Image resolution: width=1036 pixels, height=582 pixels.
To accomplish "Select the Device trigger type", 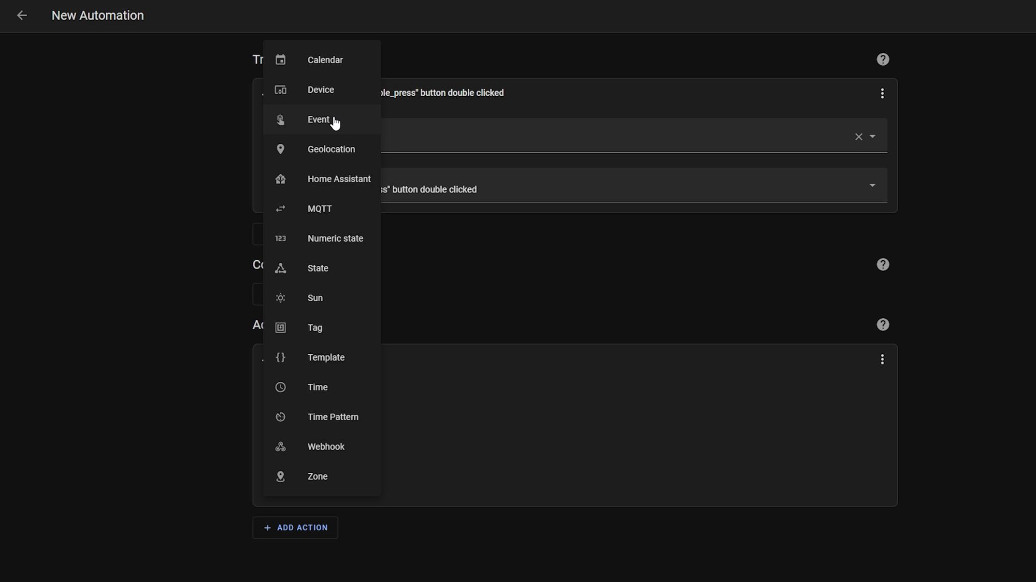I will pos(320,89).
